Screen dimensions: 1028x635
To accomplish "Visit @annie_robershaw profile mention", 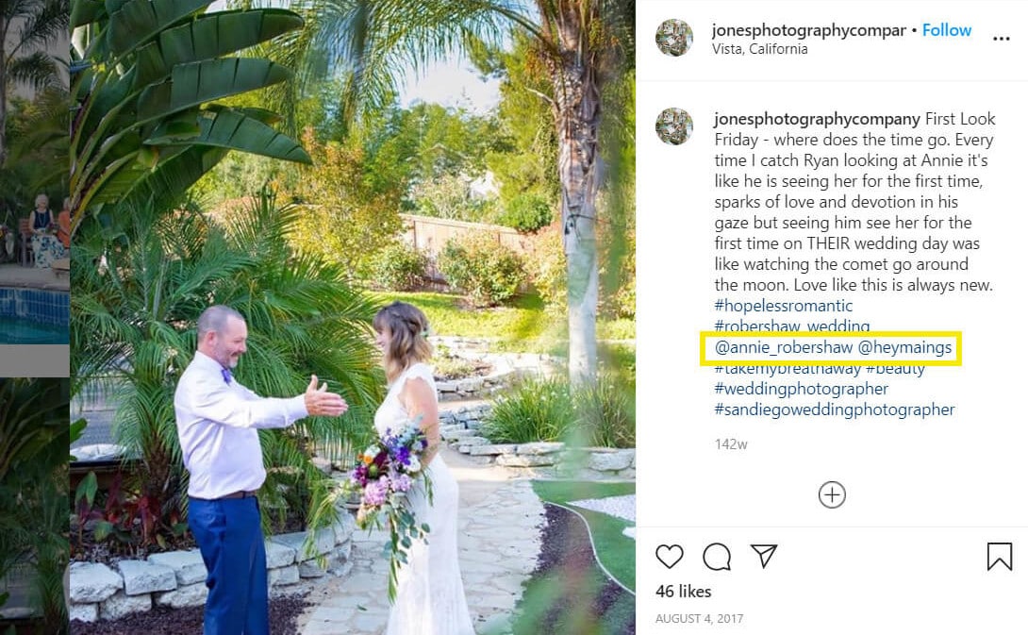I will [784, 347].
